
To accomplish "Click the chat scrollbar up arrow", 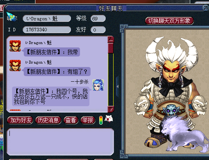I will (x=111, y=39).
